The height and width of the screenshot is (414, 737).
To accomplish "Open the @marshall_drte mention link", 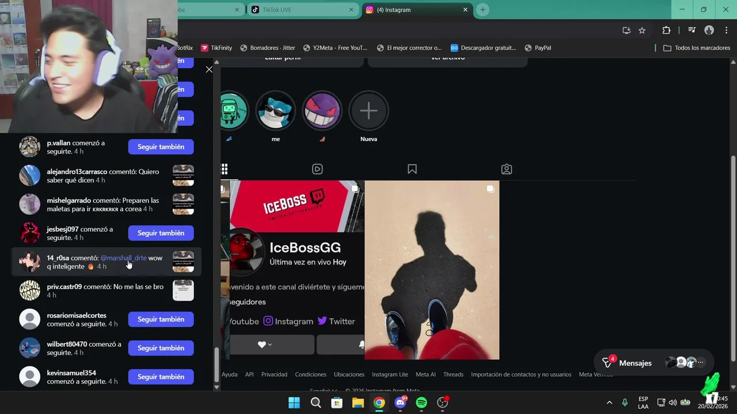I will pyautogui.click(x=123, y=258).
